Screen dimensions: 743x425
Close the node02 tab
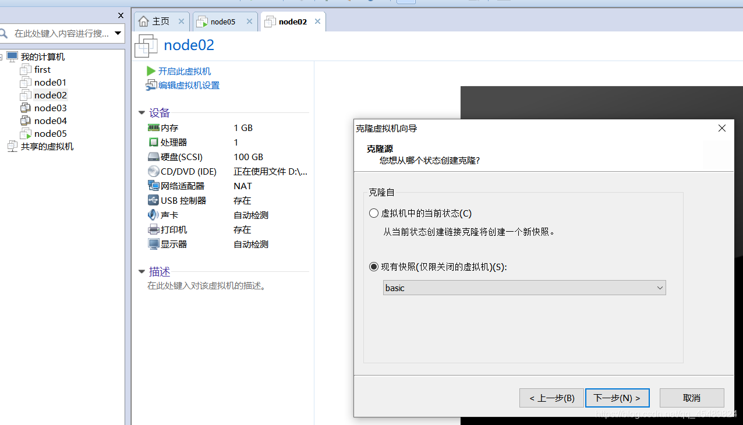click(x=317, y=22)
